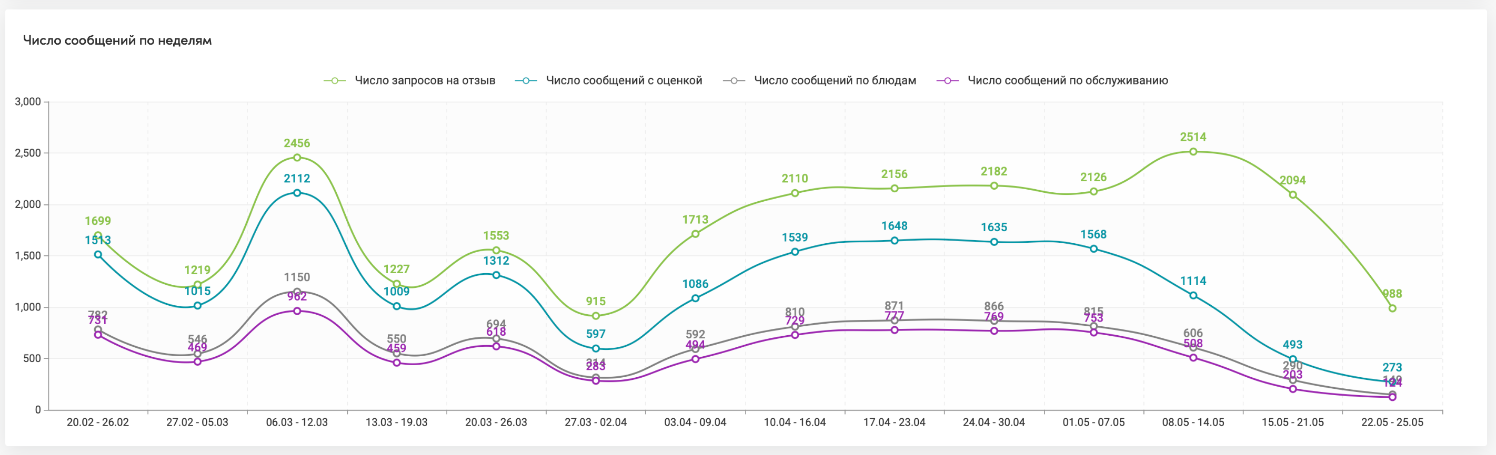Select the teal point marker valued 597

pos(596,349)
